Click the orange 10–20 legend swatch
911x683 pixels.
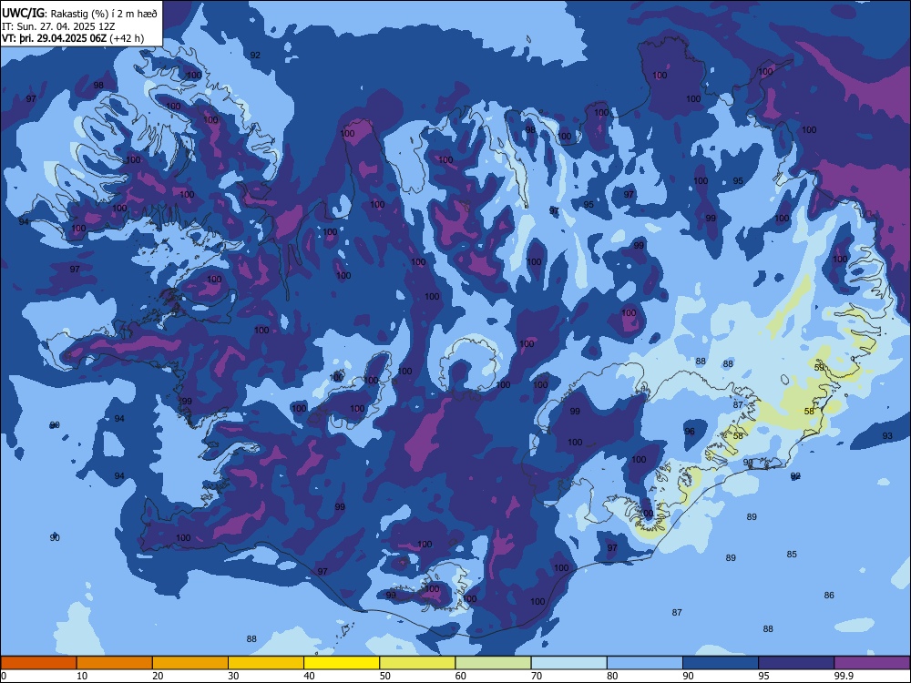(115, 663)
